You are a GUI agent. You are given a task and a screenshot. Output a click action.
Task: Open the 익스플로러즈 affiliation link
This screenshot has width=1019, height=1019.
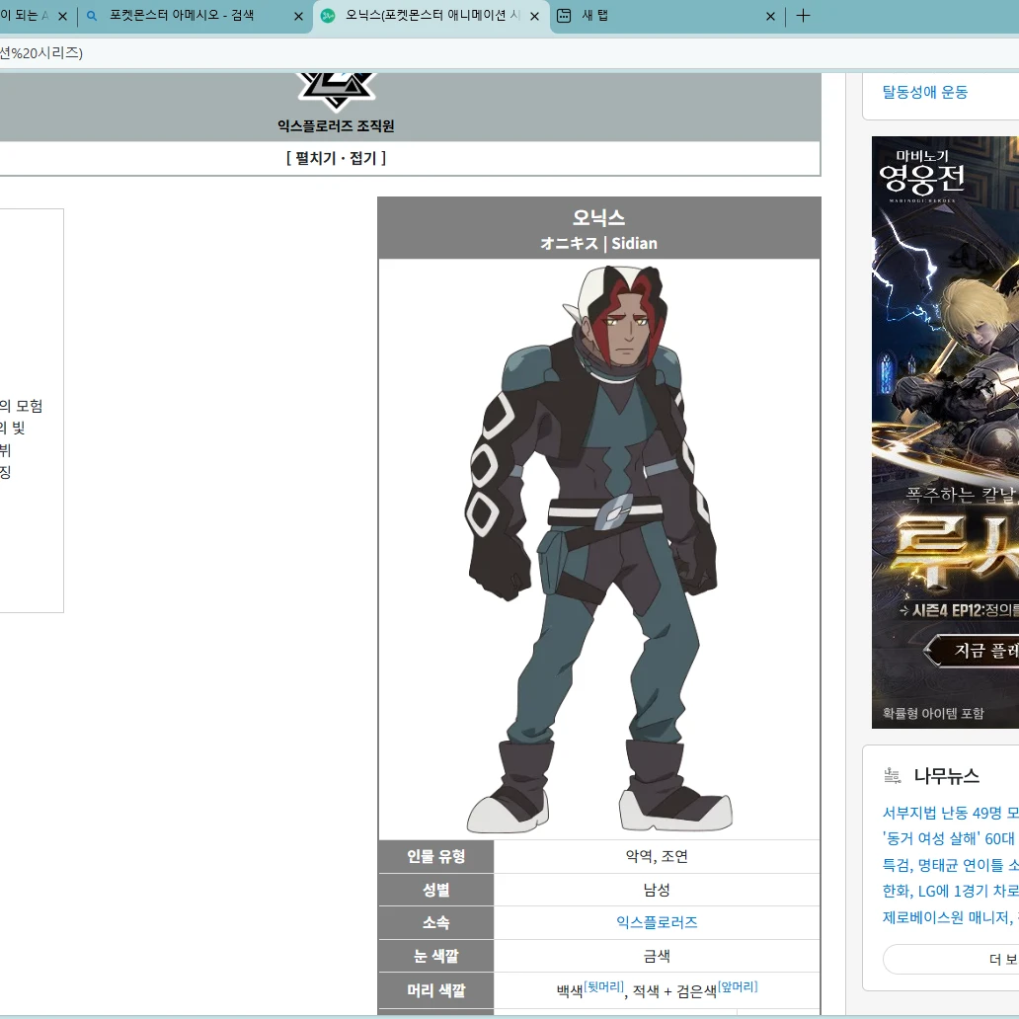(657, 922)
